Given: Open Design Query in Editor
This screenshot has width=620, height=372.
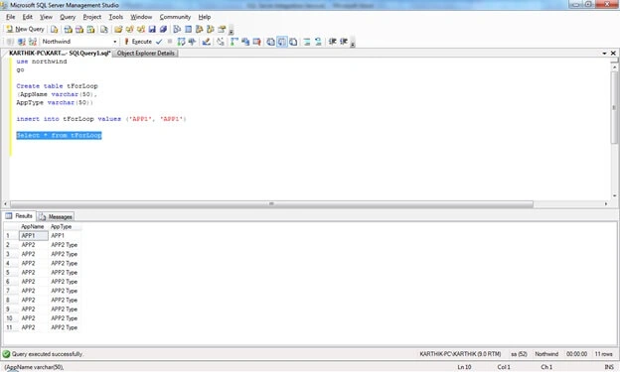Looking at the screenshot, I should pos(206,42).
